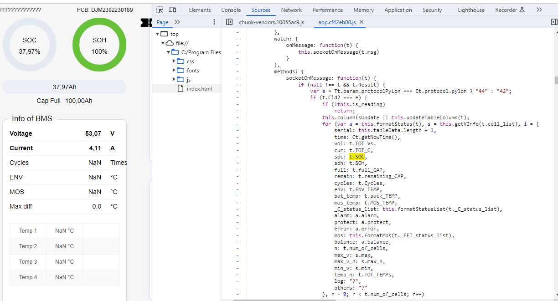Click the Current value 4,11

[95, 148]
